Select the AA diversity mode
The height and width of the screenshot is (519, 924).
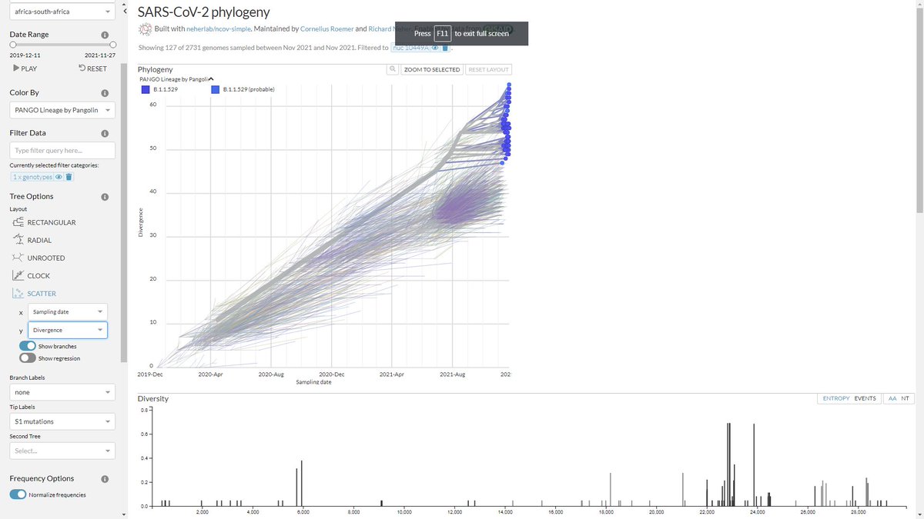(892, 398)
